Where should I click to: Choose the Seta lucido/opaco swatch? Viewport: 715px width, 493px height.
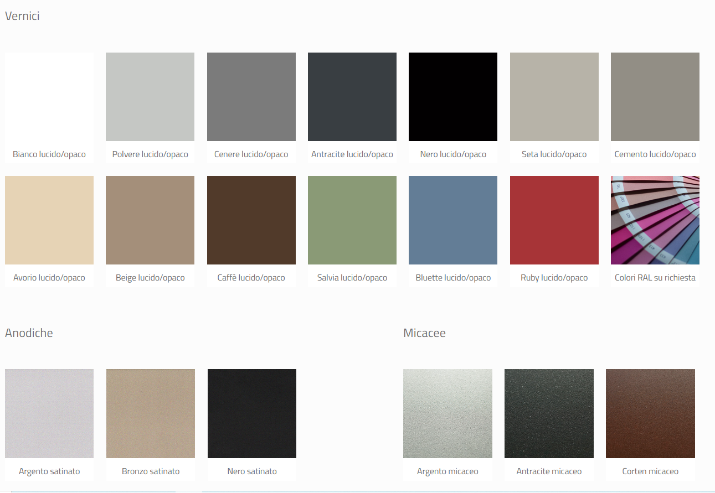[x=554, y=97]
